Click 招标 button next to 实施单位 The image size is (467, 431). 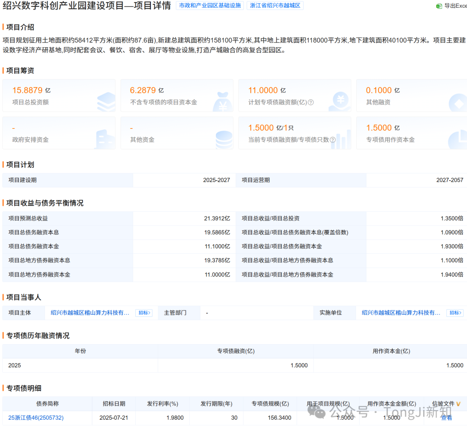pyautogui.click(x=455, y=313)
